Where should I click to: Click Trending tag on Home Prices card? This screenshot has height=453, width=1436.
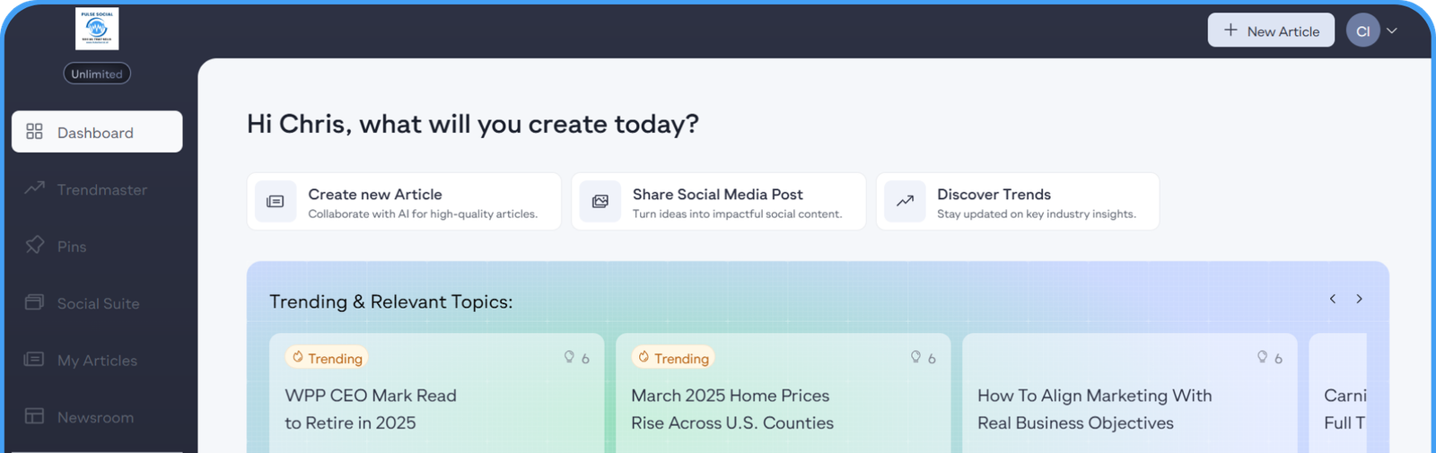(x=673, y=358)
